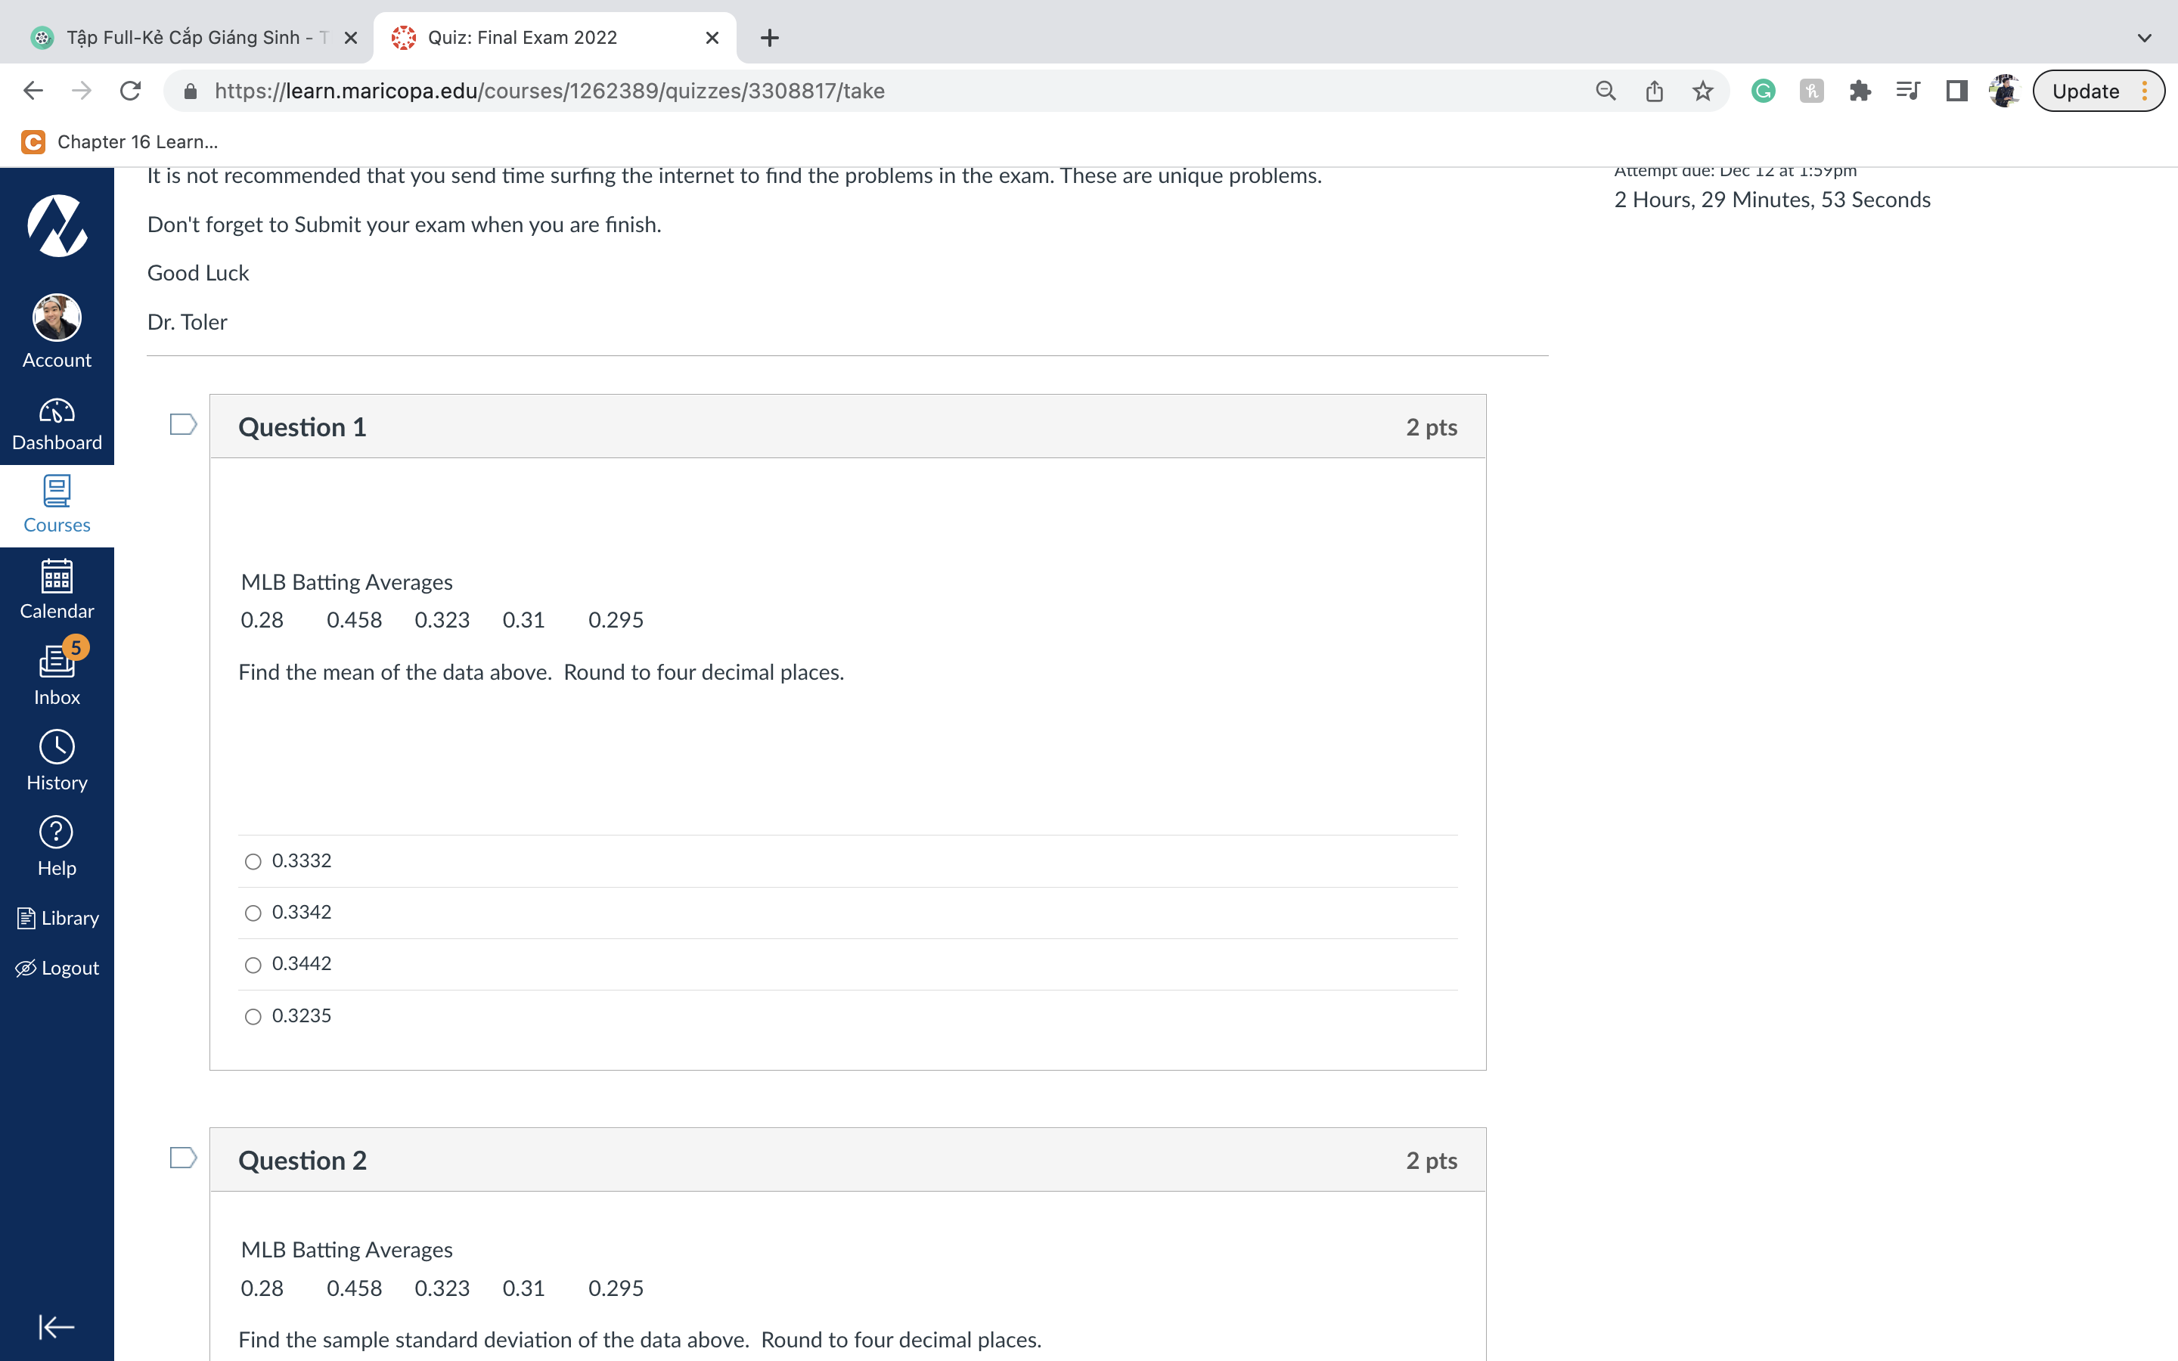Image resolution: width=2178 pixels, height=1361 pixels.
Task: Open the Canvas Dashboard icon
Action: [57, 424]
